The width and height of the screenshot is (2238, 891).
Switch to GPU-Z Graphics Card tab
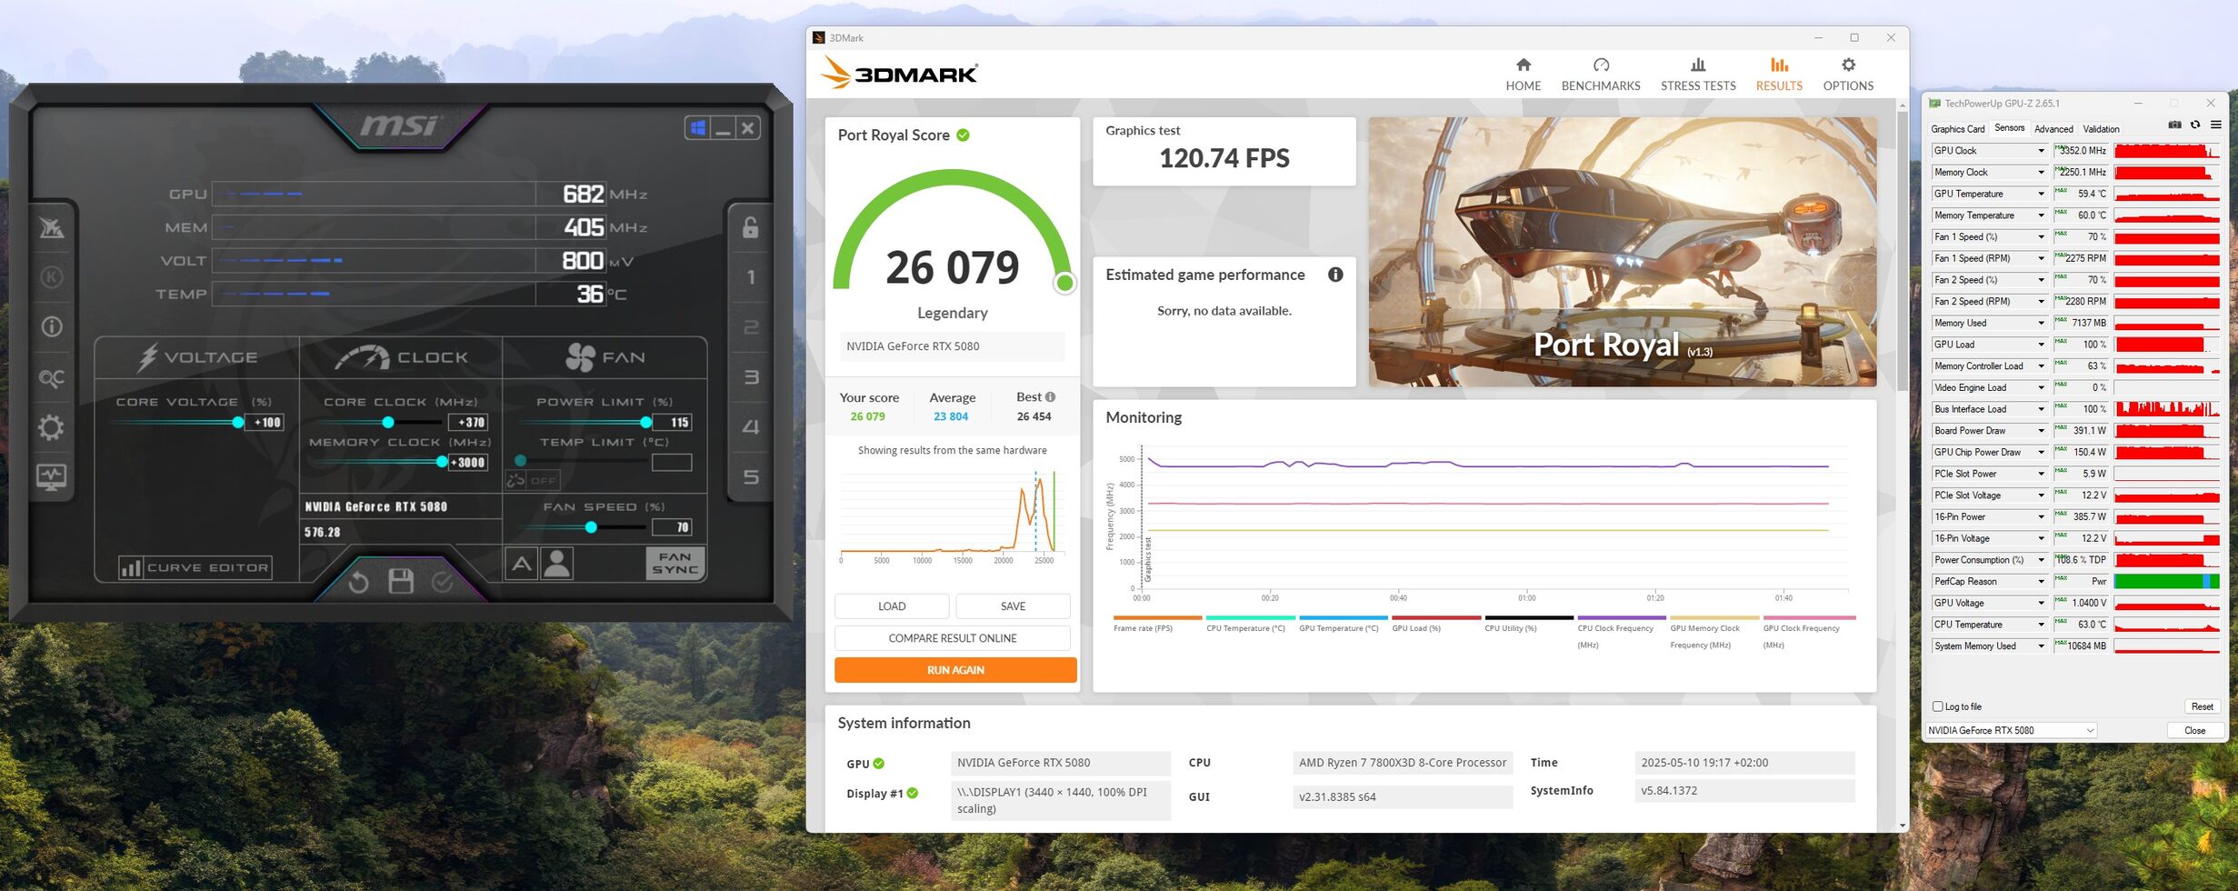1957,129
